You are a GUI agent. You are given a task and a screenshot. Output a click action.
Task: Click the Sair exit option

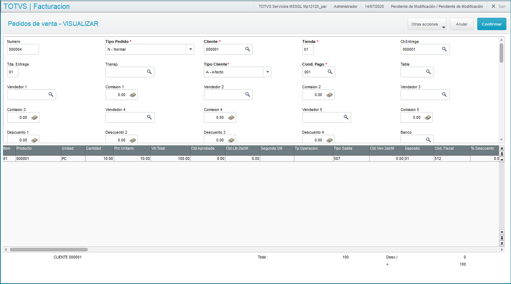[498, 6]
